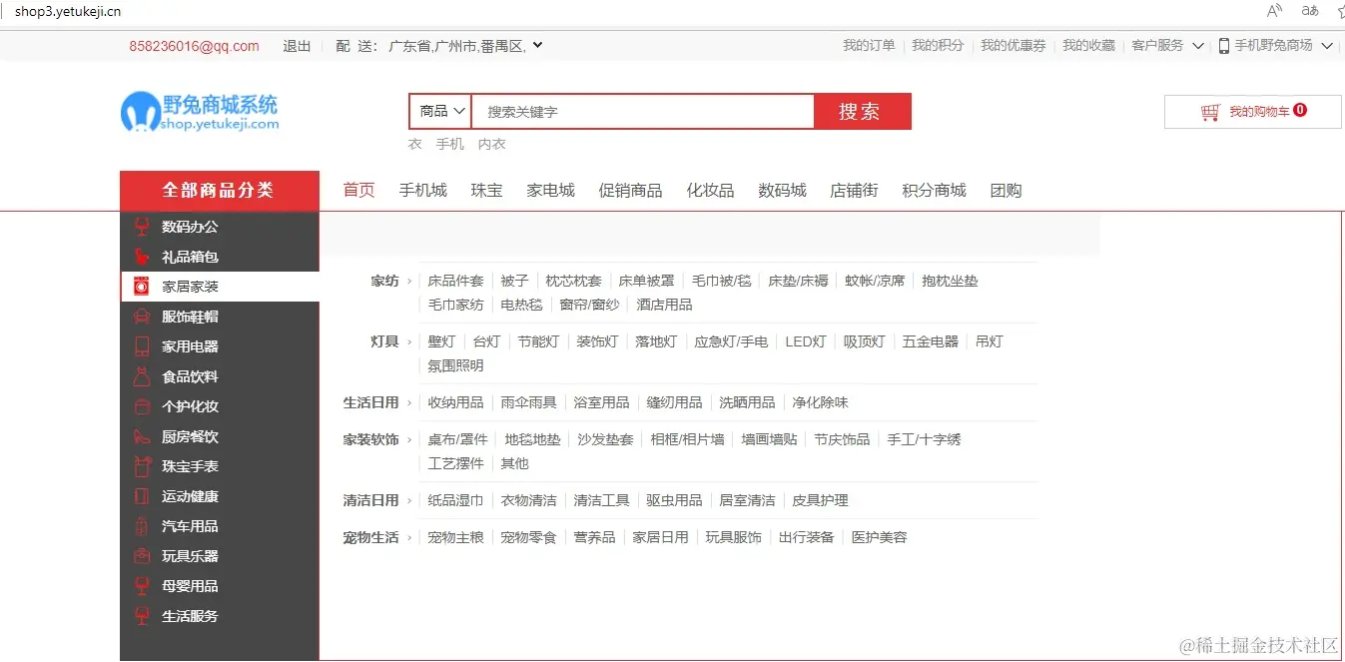
Task: Click the icon beside 家用电器 category
Action: (142, 346)
